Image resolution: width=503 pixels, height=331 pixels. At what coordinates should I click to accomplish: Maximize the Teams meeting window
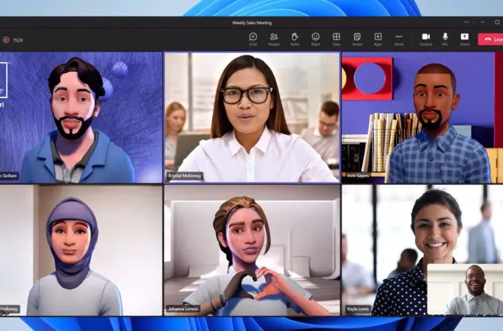coord(497,22)
